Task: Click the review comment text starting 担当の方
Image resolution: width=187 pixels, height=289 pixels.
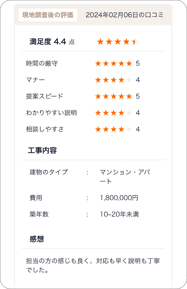Action: coord(93,265)
